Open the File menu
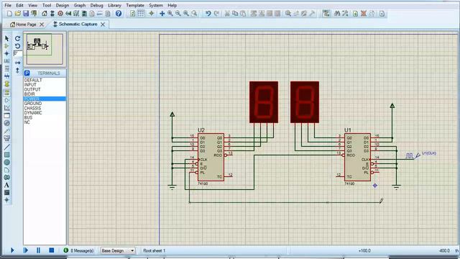The image size is (460, 259). (8, 5)
